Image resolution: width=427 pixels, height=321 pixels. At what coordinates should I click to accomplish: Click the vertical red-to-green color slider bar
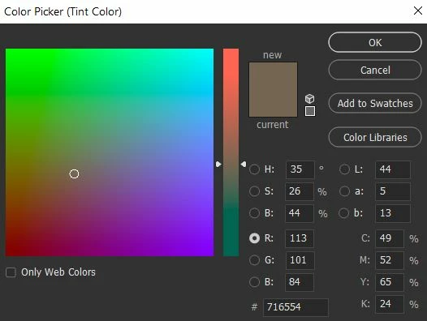click(231, 152)
